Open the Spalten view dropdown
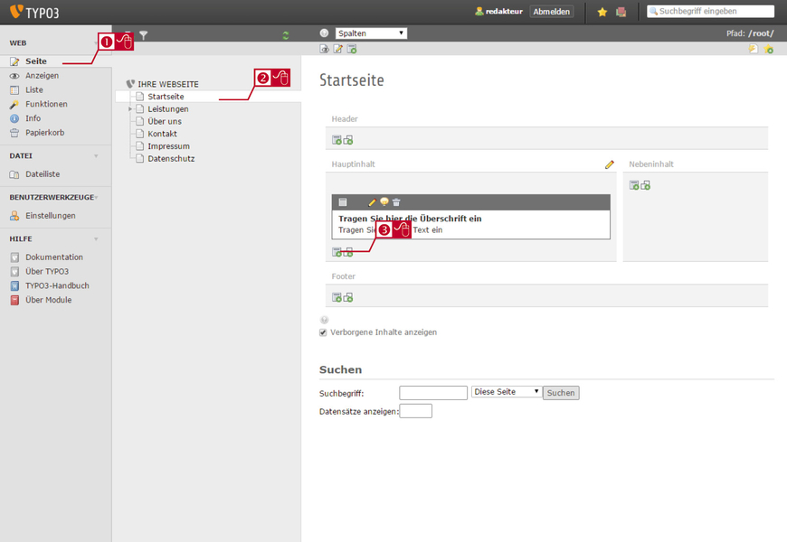This screenshot has width=787, height=542. (371, 33)
